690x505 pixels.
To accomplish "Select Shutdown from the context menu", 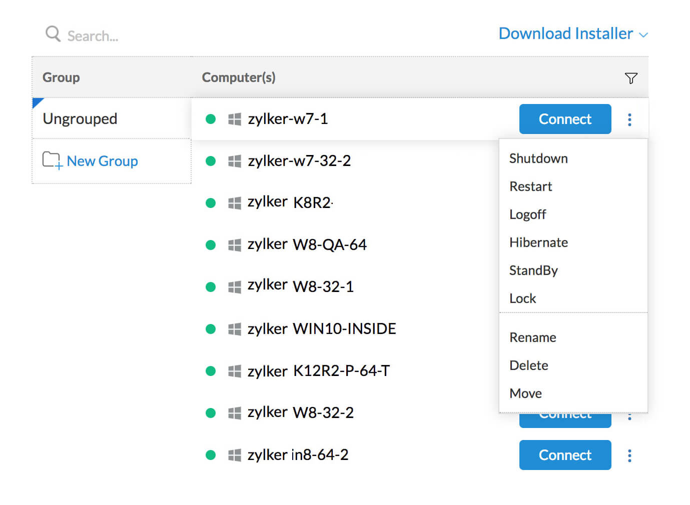I will click(x=538, y=158).
